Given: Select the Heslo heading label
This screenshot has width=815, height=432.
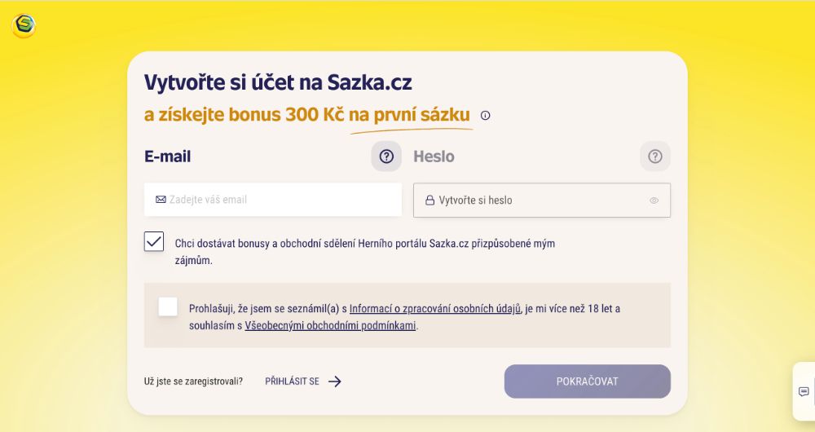Looking at the screenshot, I should click(434, 156).
